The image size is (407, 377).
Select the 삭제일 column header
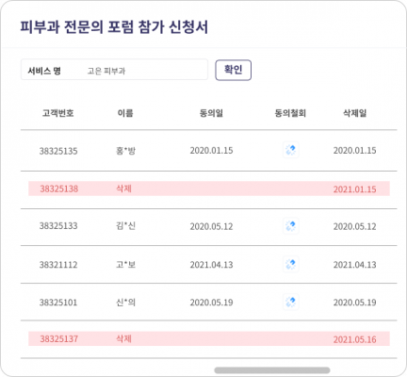coord(354,113)
